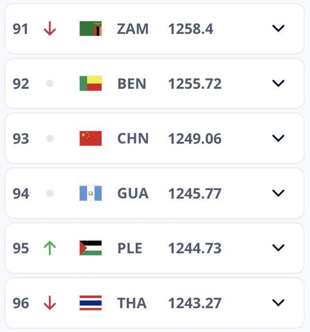Image resolution: width=310 pixels, height=332 pixels.
Task: Click the grey no-change dot at rank 93
Action: 49,138
